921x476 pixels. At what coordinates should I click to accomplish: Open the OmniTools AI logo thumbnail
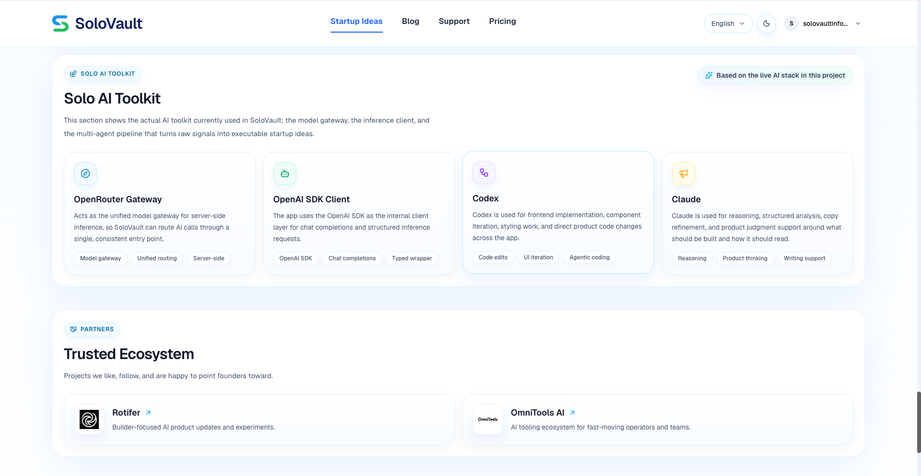click(x=488, y=419)
